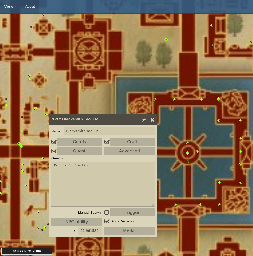Click inside the Greeting text area
The width and height of the screenshot is (253, 256).
pos(103,184)
